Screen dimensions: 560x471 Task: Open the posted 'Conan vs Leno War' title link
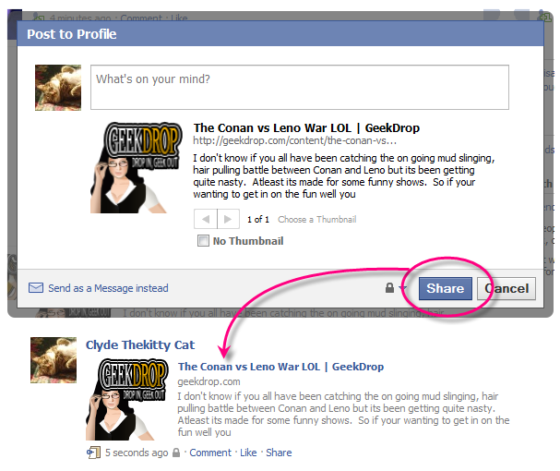pos(280,367)
